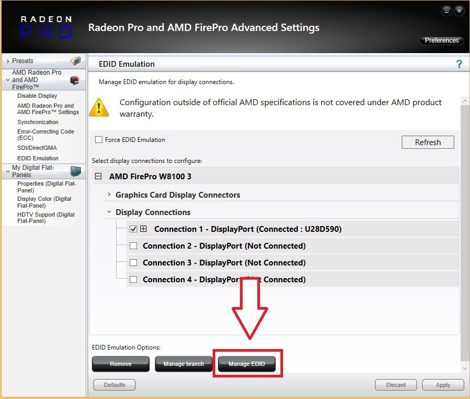Click the Presets panel icon
This screenshot has width=470, height=399.
point(76,61)
